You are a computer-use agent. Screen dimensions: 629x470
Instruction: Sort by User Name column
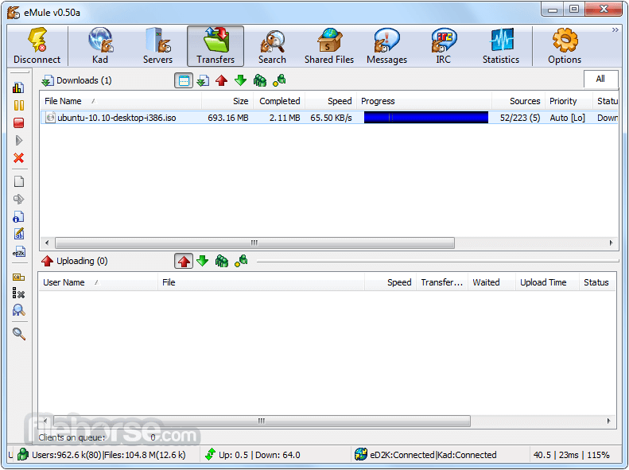[x=98, y=282]
